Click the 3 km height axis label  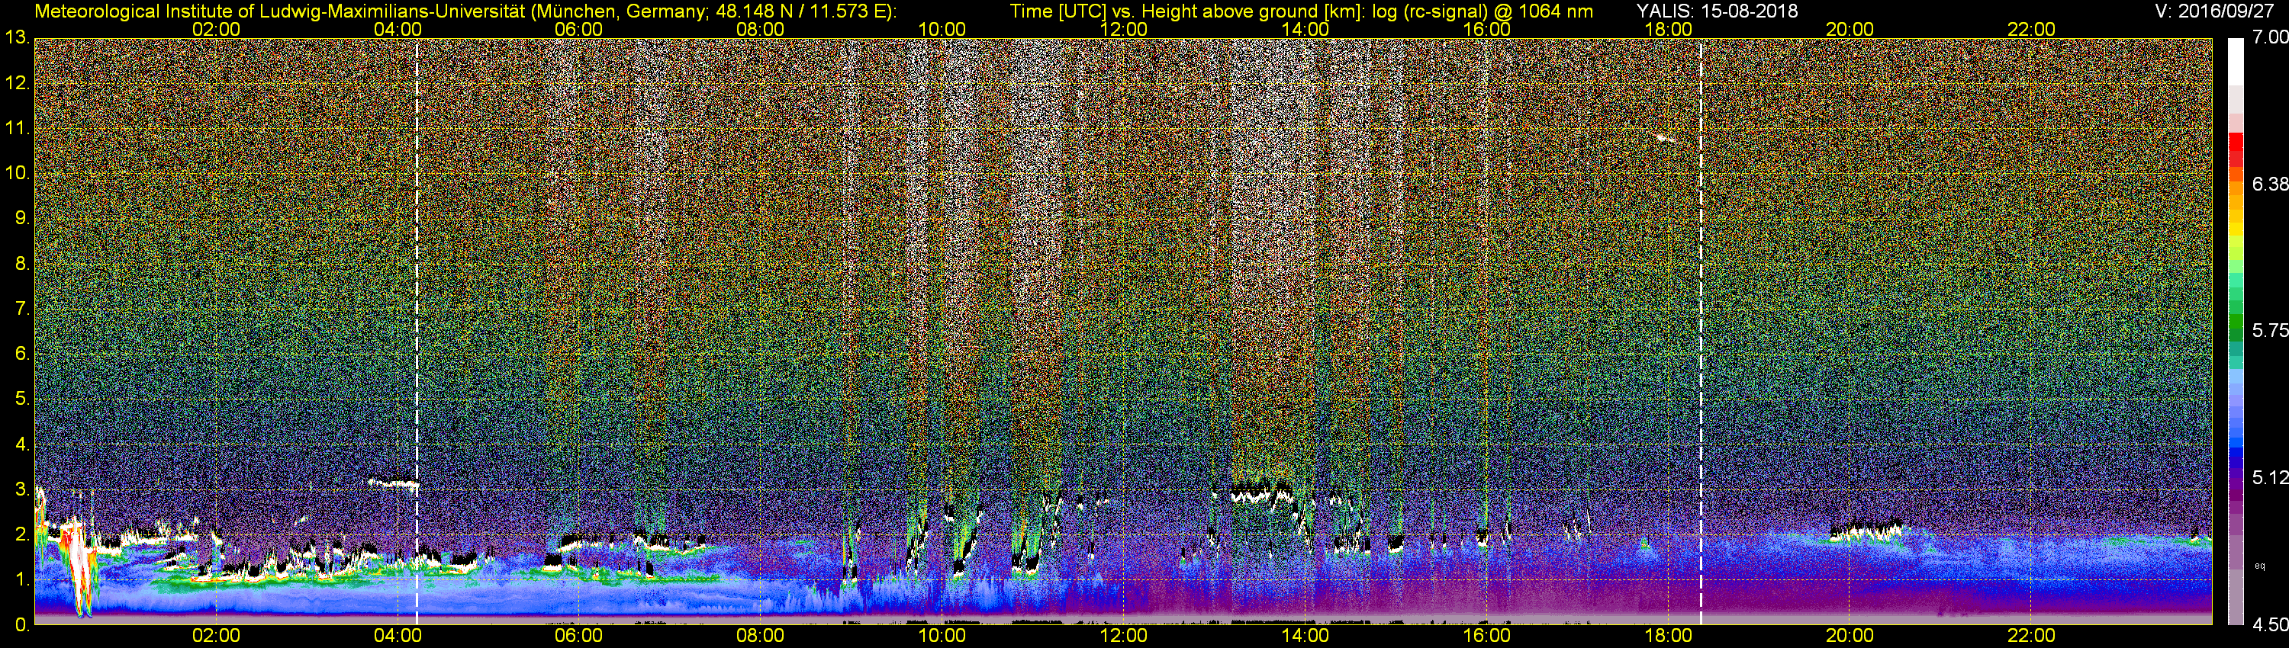22,490
